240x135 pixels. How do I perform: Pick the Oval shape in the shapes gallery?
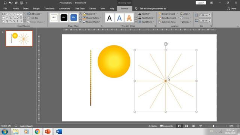[21, 14]
